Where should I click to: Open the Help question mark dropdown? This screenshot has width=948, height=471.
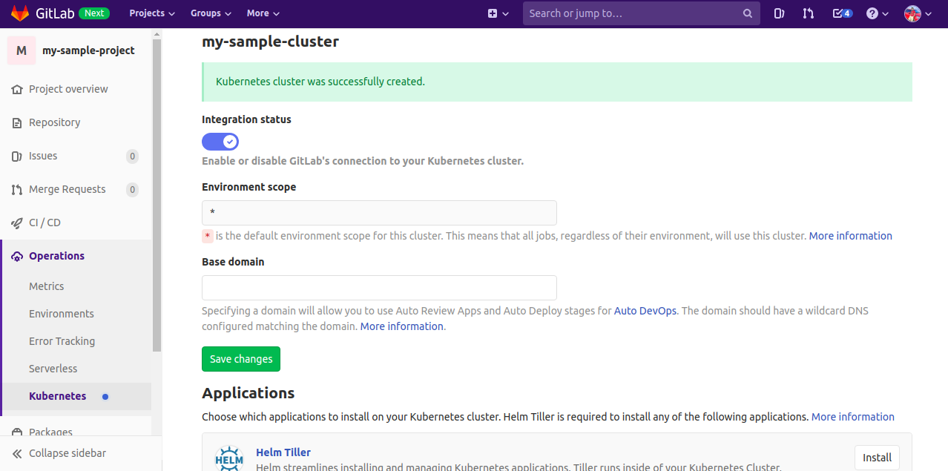coord(878,13)
